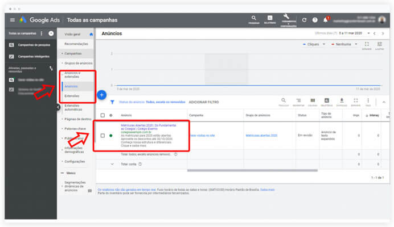Open the Nenhuma second metric dropdown
This screenshot has height=227, width=394.
344,44
